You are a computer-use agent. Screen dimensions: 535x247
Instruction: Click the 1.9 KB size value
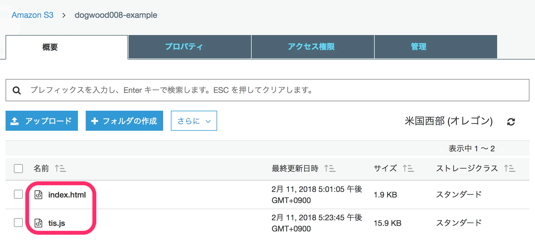tap(385, 195)
